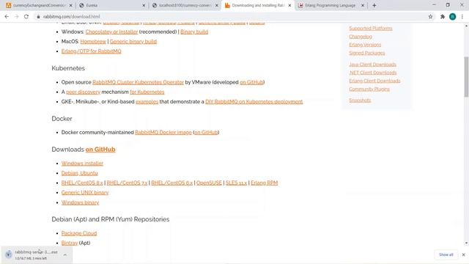Open the Package Cloud repository link
469x264 pixels.
[79, 233]
